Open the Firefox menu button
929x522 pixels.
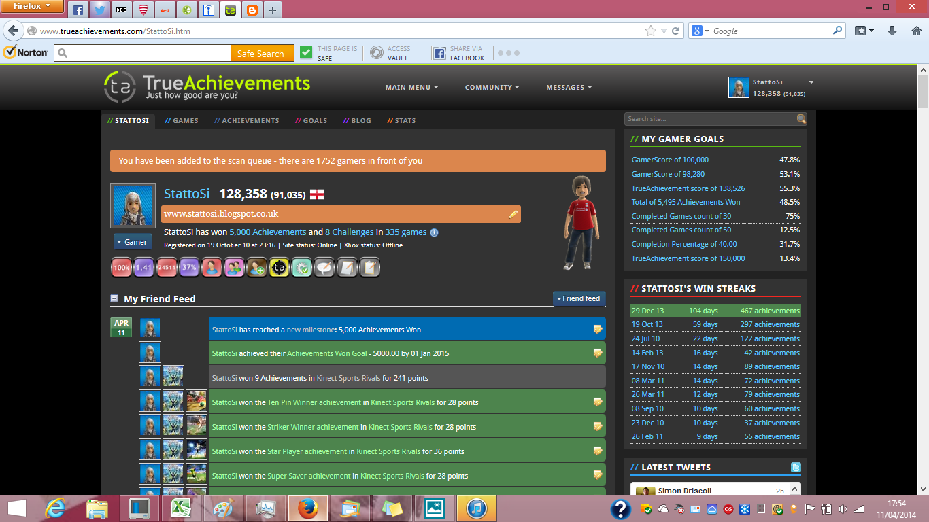pos(32,7)
